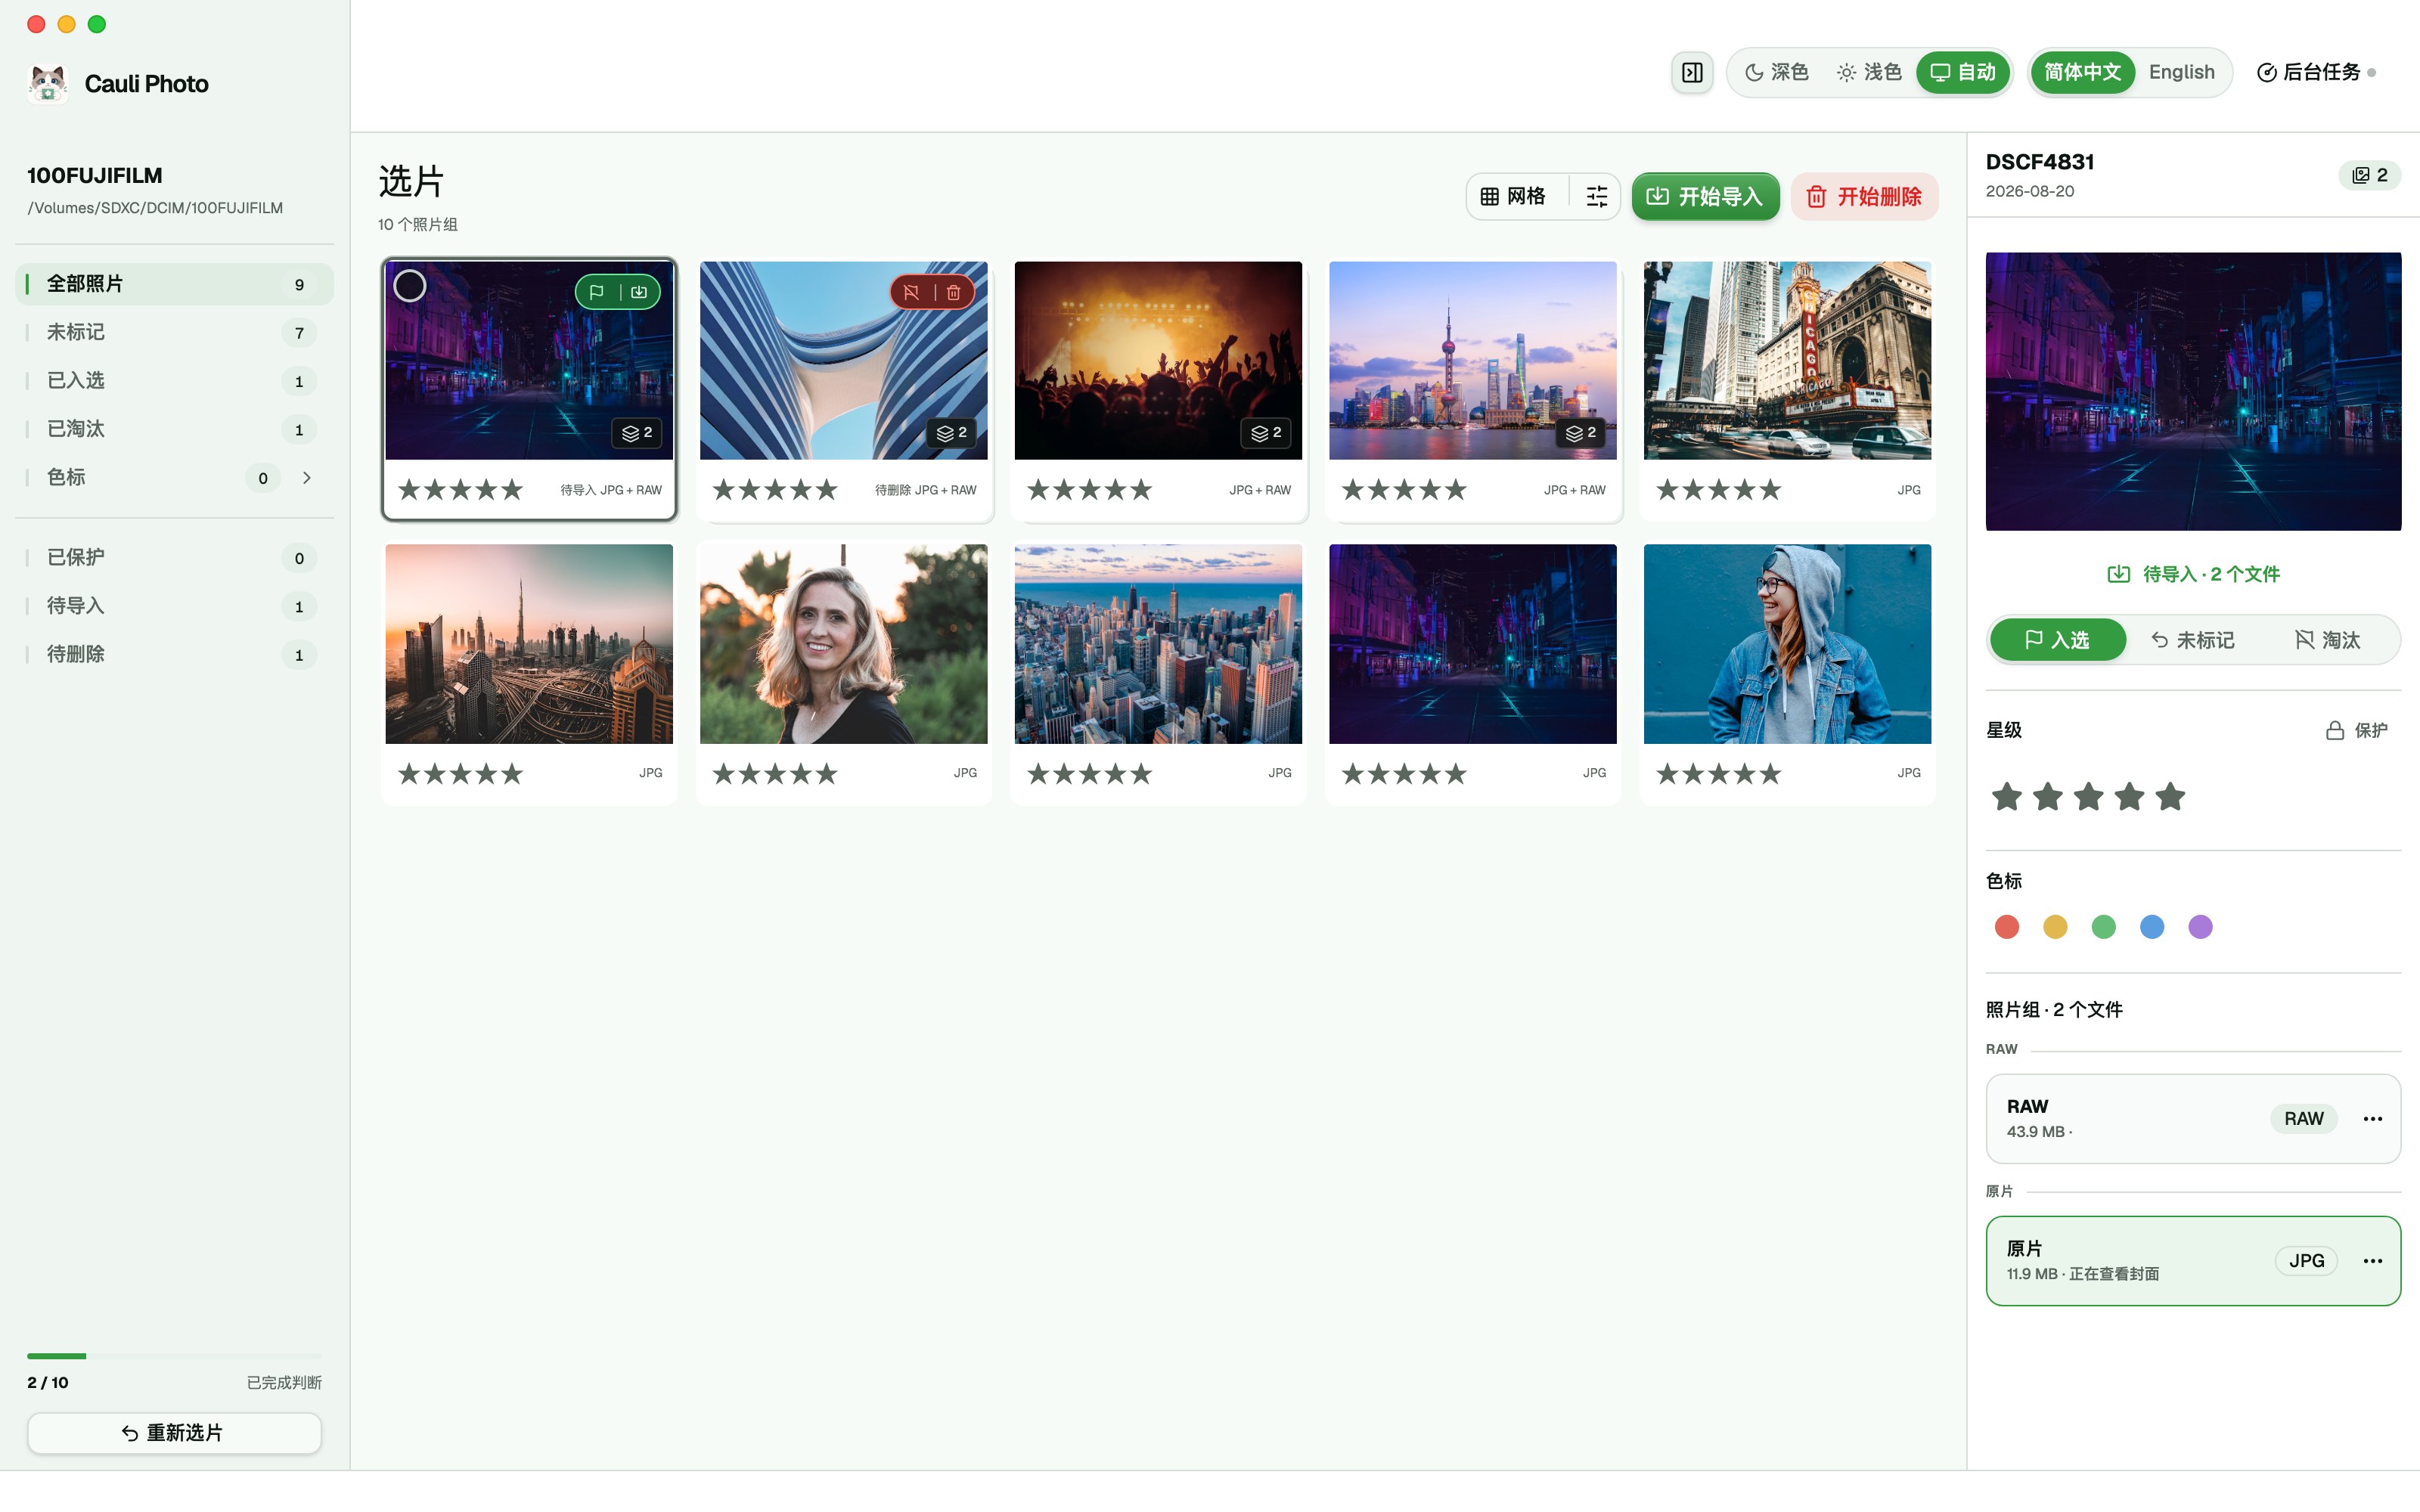Rate the blonde woman portrait three stars
Screen dimensions: 2420x1512
pos(775,773)
